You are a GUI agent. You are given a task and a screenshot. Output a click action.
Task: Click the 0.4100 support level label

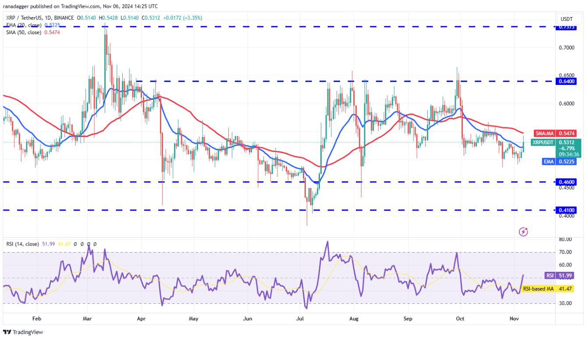click(565, 210)
